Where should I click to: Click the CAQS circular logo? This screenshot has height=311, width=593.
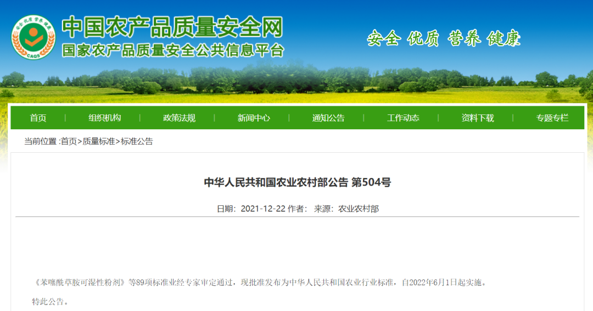click(x=33, y=37)
